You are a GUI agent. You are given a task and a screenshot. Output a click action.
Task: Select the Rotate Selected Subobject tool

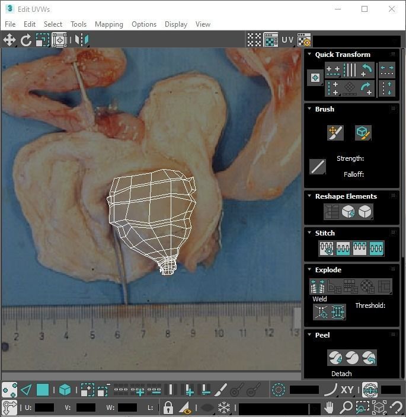26,40
